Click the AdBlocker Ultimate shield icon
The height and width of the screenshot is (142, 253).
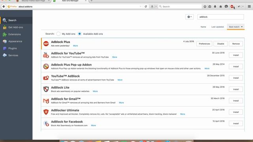coord(46,112)
